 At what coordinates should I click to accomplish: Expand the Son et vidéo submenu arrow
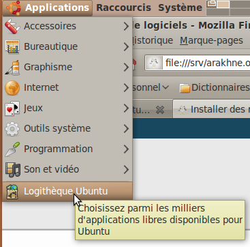pyautogui.click(x=126, y=170)
